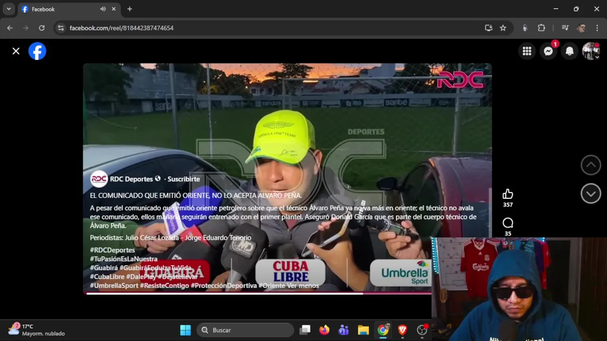Like the reel with thumbs-up icon
Viewport: 607px width, 341px height.
[x=508, y=194]
